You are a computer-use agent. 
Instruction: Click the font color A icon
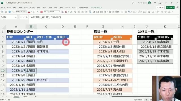[29, 12]
